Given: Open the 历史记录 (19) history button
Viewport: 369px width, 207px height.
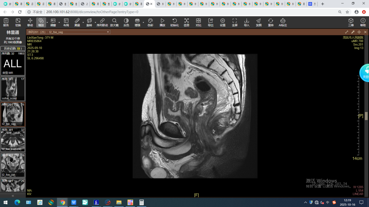Looking at the screenshot, I should pyautogui.click(x=13, y=48).
